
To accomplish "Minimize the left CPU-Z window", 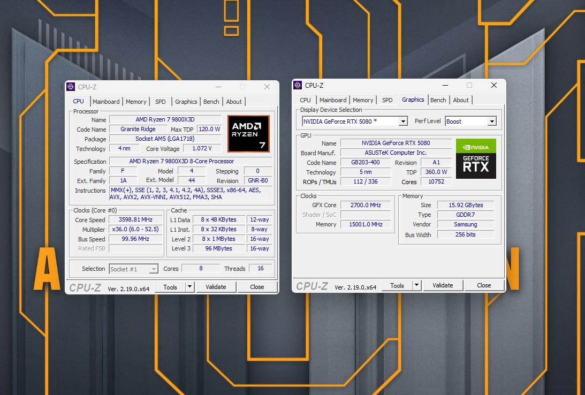I will point(218,87).
